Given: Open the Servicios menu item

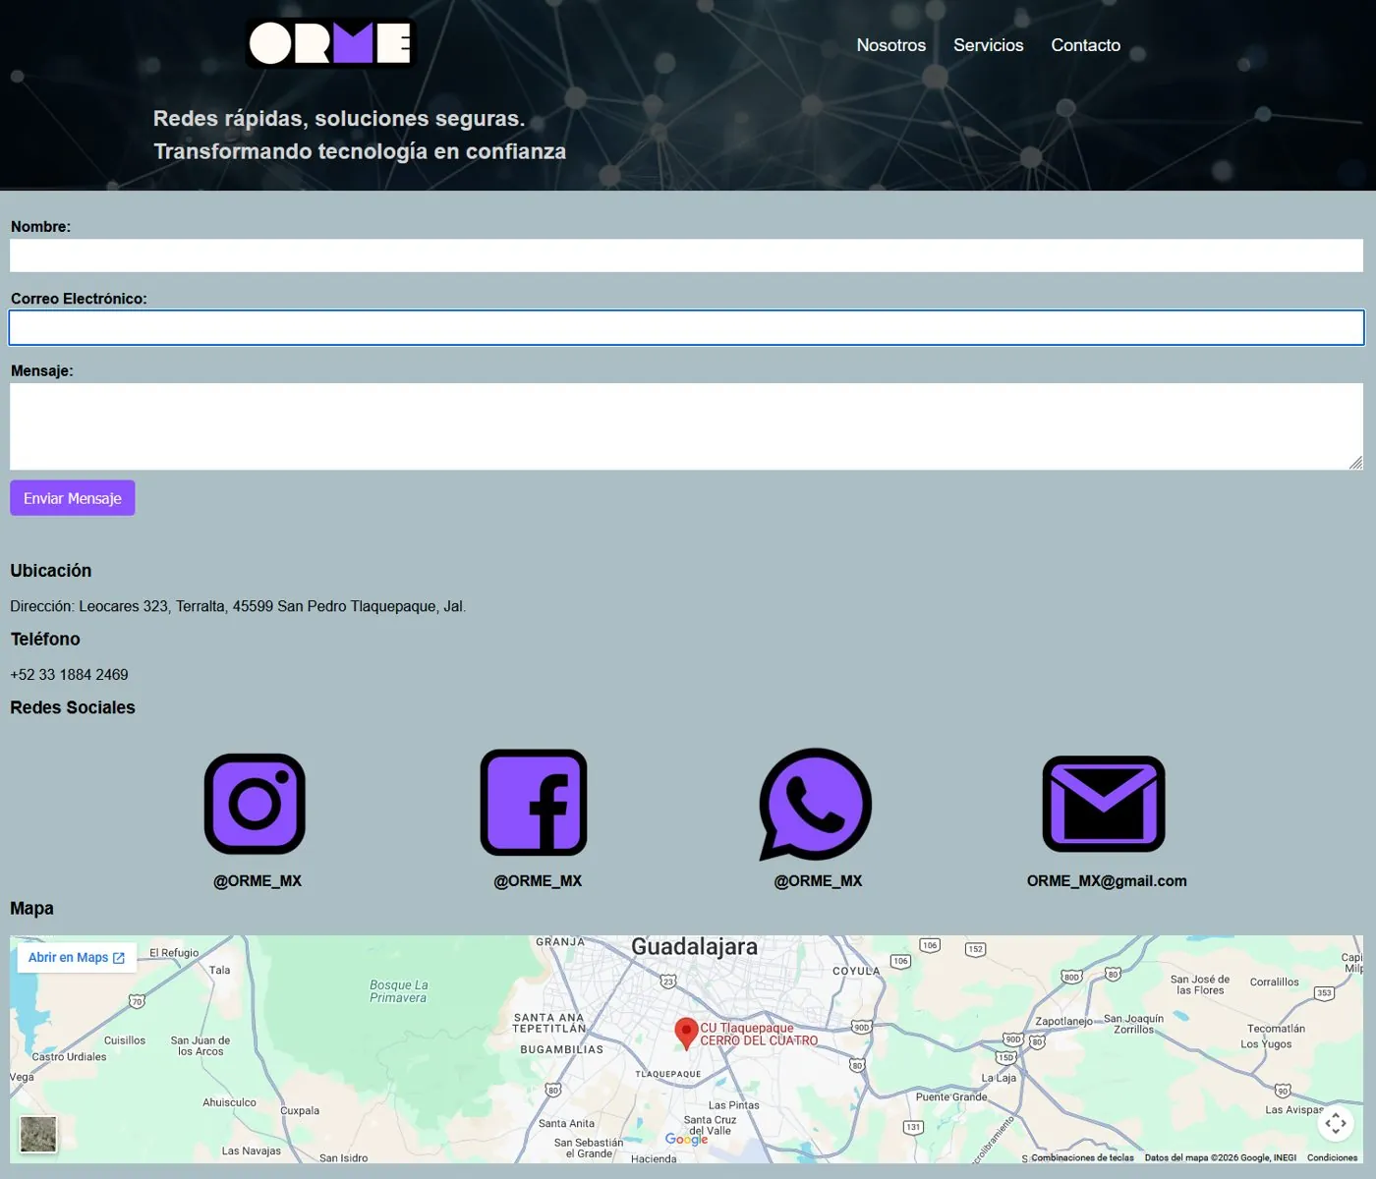Looking at the screenshot, I should 989,45.
